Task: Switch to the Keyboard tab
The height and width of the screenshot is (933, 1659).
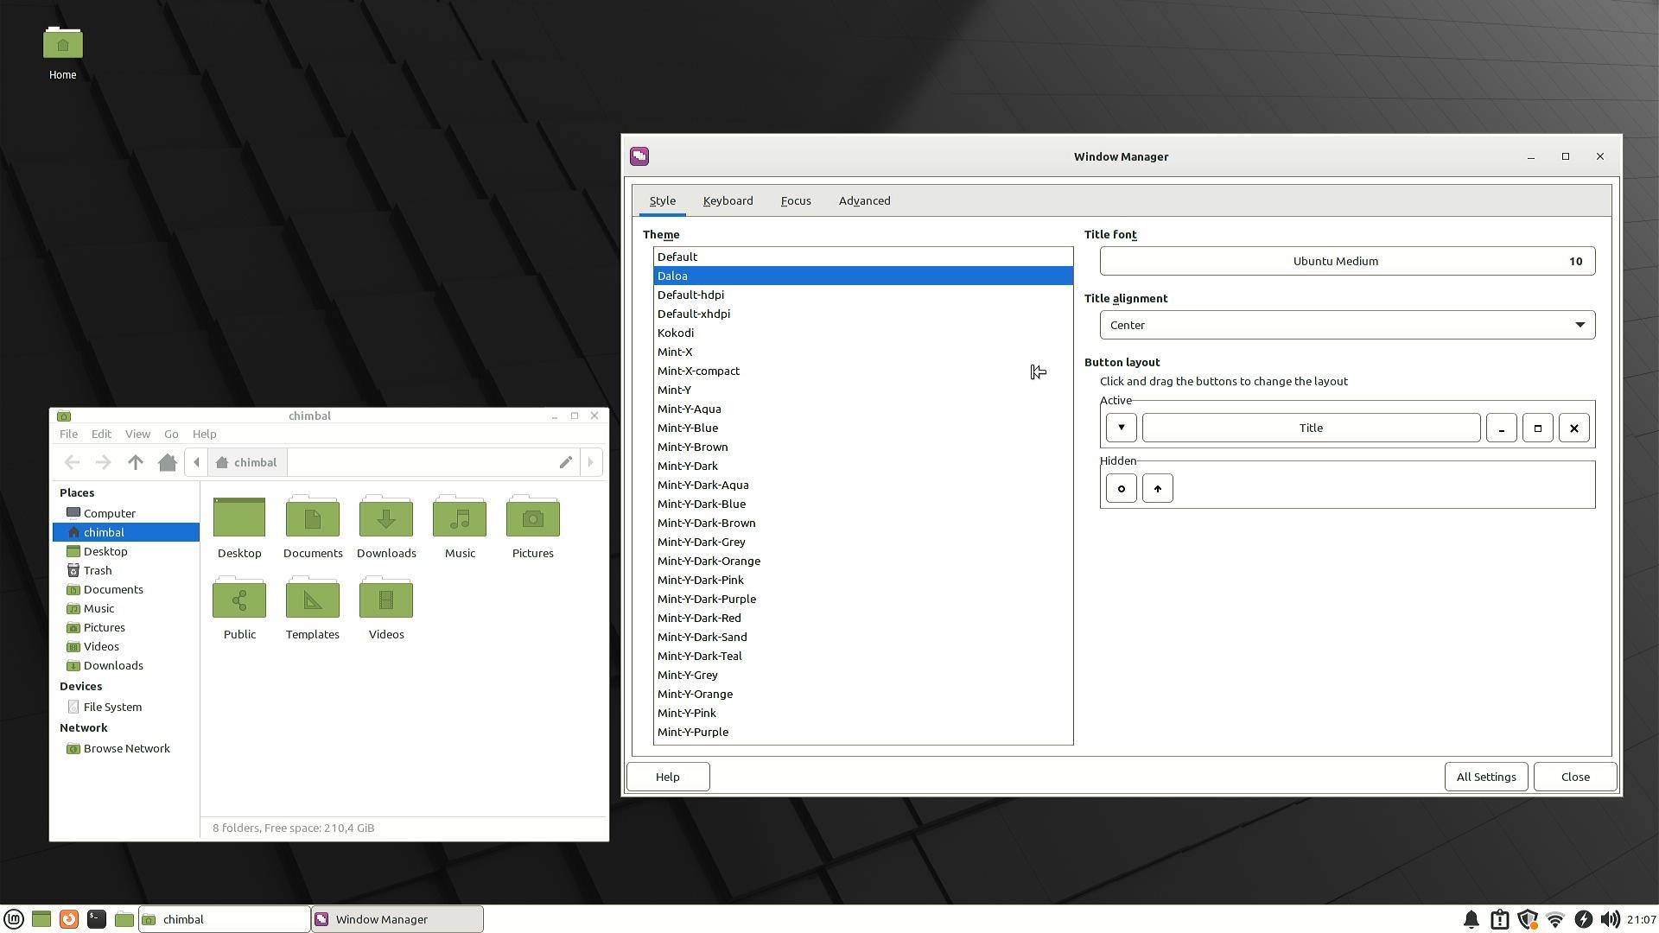Action: [728, 200]
